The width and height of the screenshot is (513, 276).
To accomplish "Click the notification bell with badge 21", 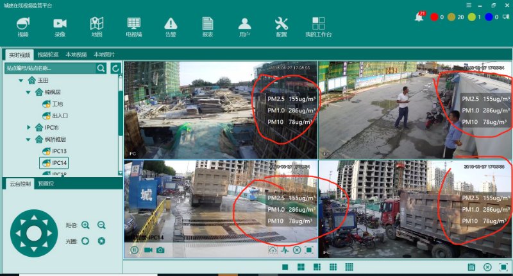I will 419,17.
